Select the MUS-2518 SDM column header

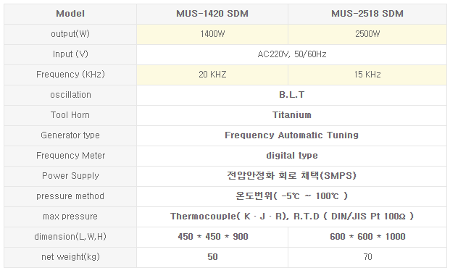pos(367,14)
